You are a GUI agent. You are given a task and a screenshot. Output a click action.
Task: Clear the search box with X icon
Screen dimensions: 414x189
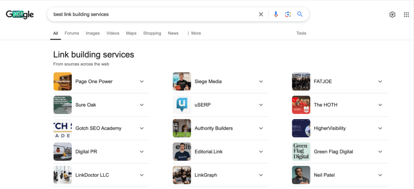(x=261, y=14)
